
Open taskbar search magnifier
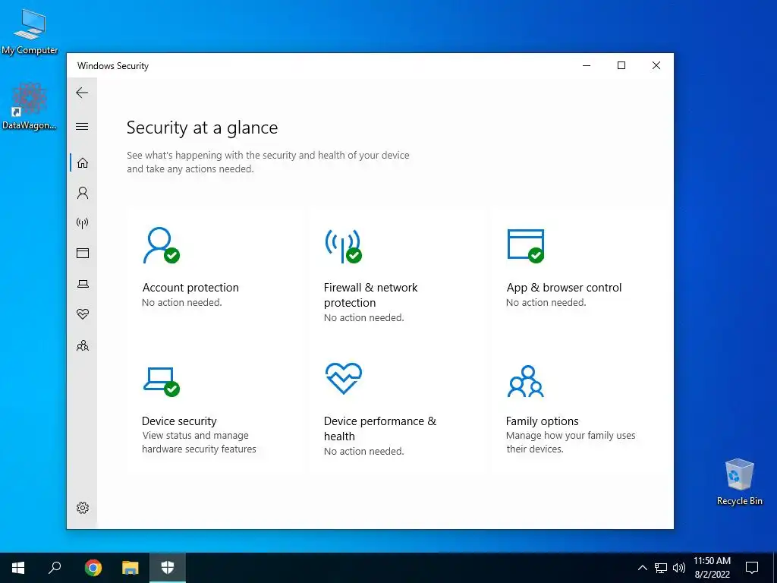point(55,568)
